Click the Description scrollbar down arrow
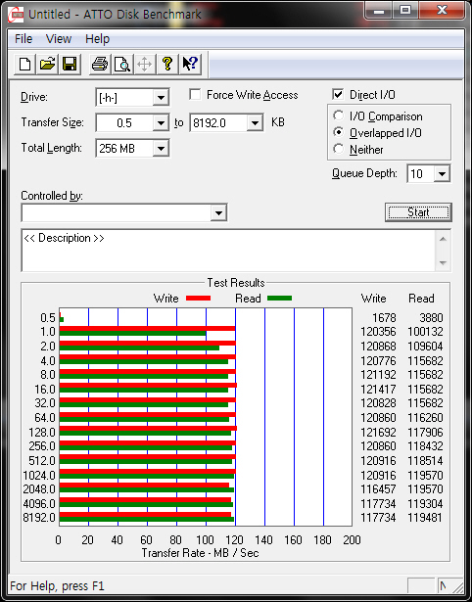Image resolution: width=472 pixels, height=602 pixels. [x=443, y=263]
